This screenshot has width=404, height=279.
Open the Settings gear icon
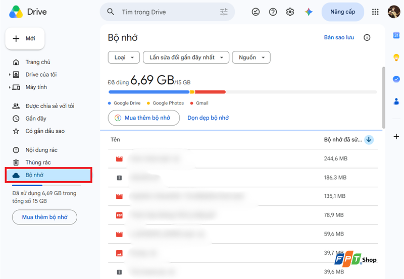290,12
